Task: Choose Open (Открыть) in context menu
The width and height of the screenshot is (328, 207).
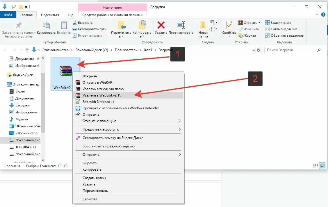Action: pyautogui.click(x=128, y=76)
